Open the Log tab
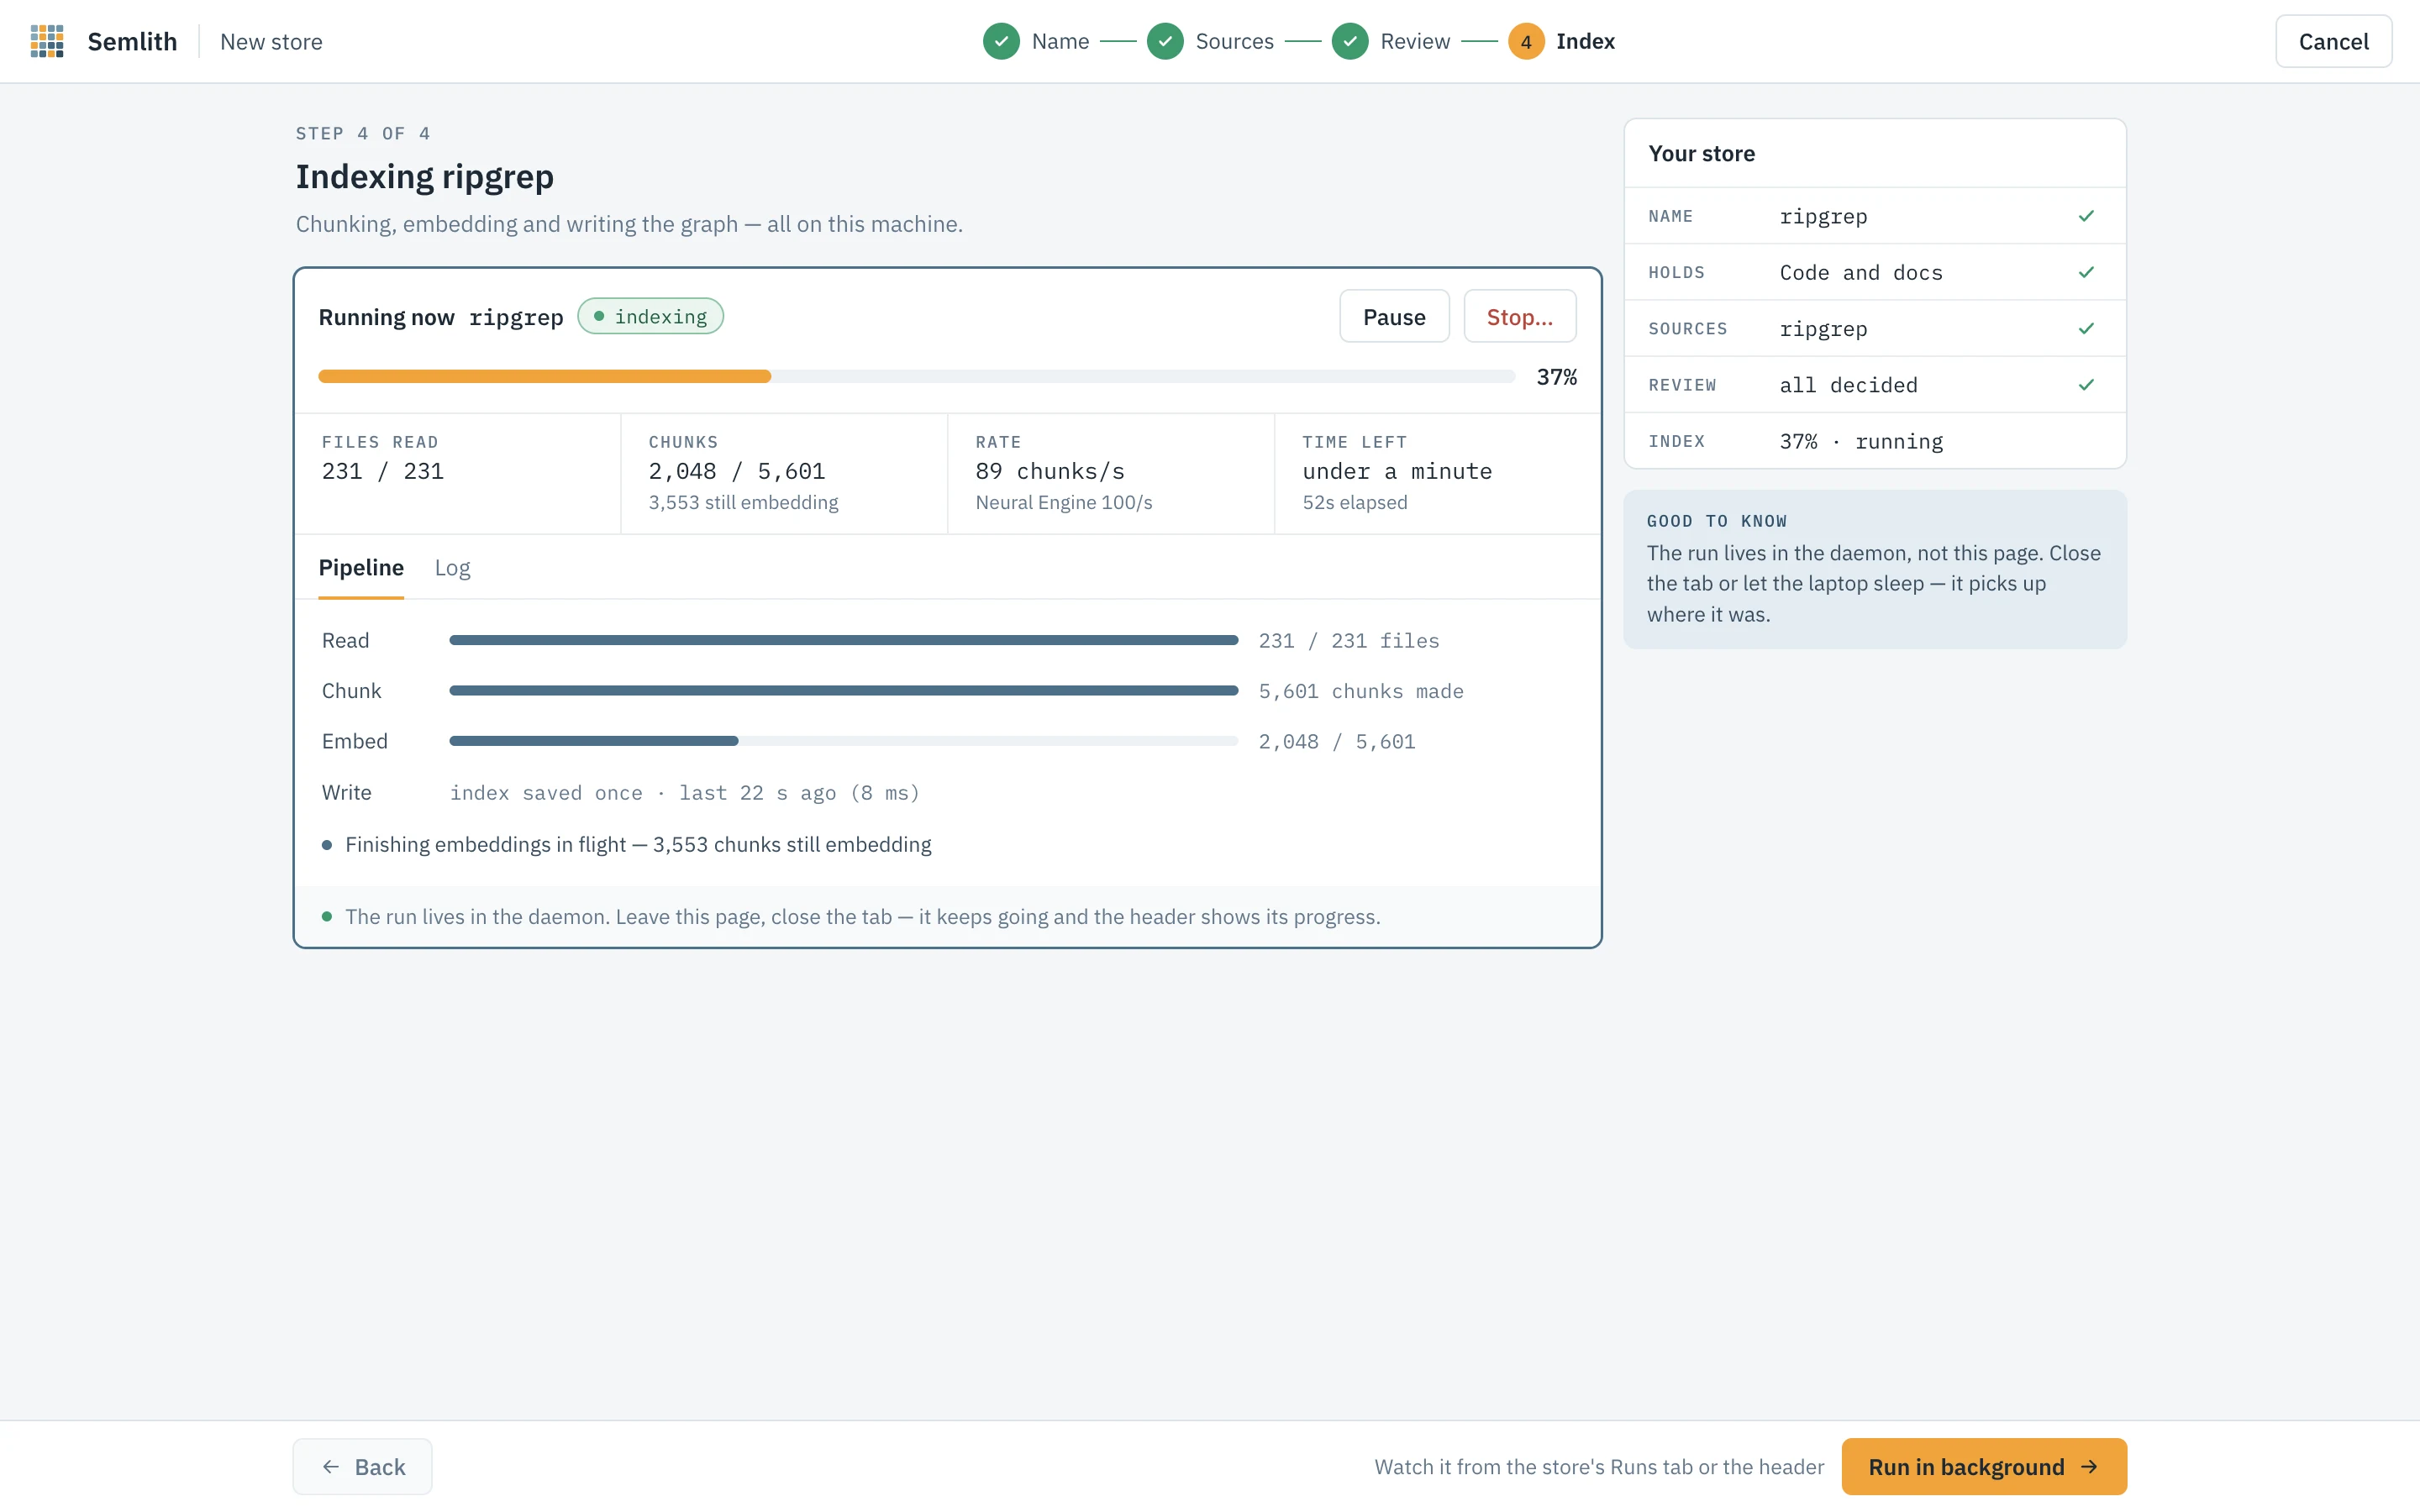 tap(452, 568)
